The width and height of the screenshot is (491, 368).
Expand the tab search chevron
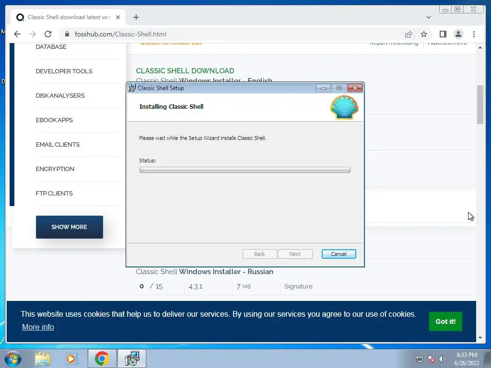[x=428, y=17]
